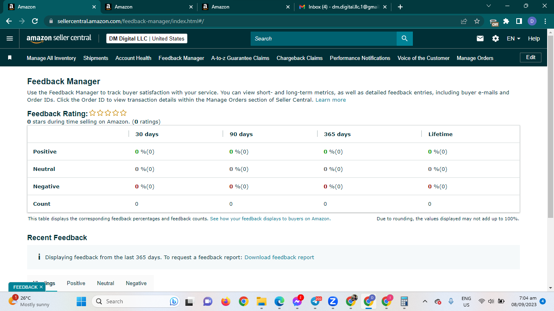This screenshot has height=311, width=554.
Task: Show hidden system tray icons
Action: [425, 301]
